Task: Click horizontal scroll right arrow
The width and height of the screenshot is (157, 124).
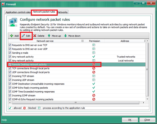Action: tap(144, 103)
